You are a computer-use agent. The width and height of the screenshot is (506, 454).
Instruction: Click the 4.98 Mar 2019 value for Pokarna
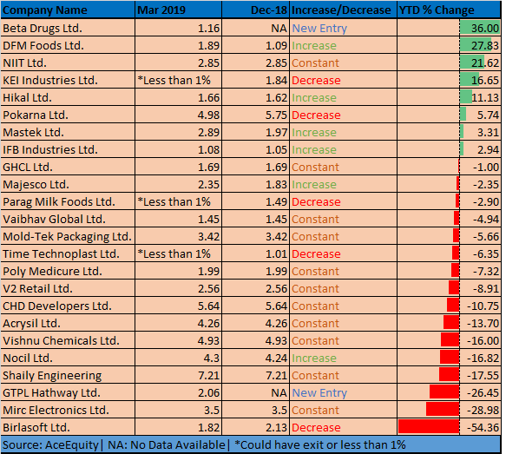[x=208, y=115]
